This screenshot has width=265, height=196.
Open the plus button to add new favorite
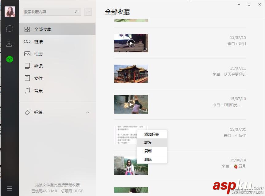coord(88,12)
